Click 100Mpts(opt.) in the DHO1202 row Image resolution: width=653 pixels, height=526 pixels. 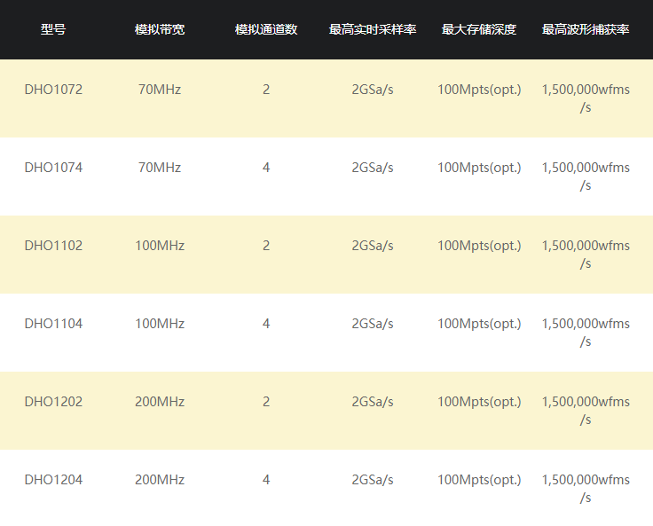click(x=479, y=402)
